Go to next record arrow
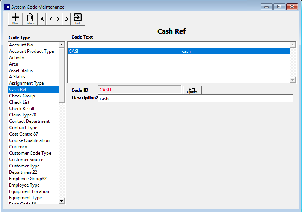Viewport: 302px width, 212px height. click(58, 19)
